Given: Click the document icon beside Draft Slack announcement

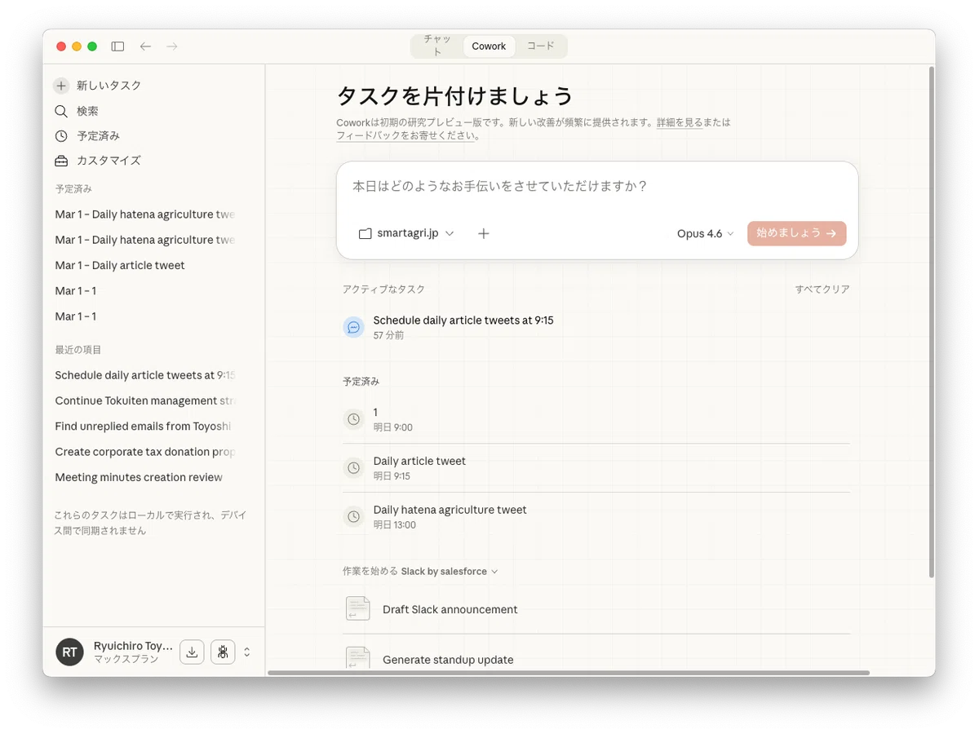Looking at the screenshot, I should tap(357, 609).
